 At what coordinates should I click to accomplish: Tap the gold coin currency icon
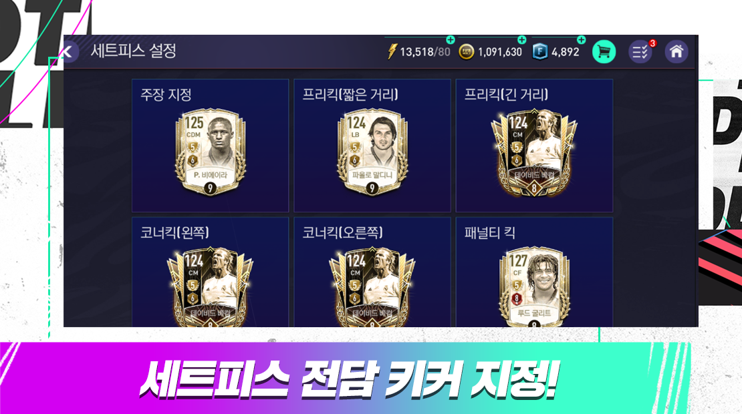pos(466,51)
